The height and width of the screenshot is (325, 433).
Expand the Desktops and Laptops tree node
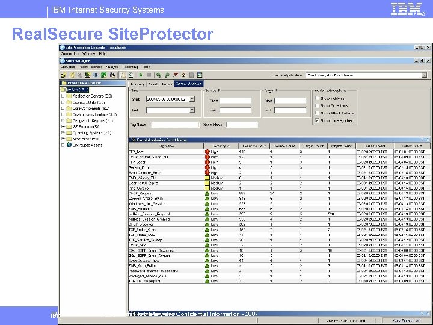click(x=63, y=114)
